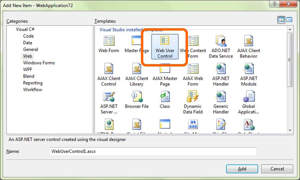Pick the C# Class template
The image size is (300, 180).
[x=165, y=100]
